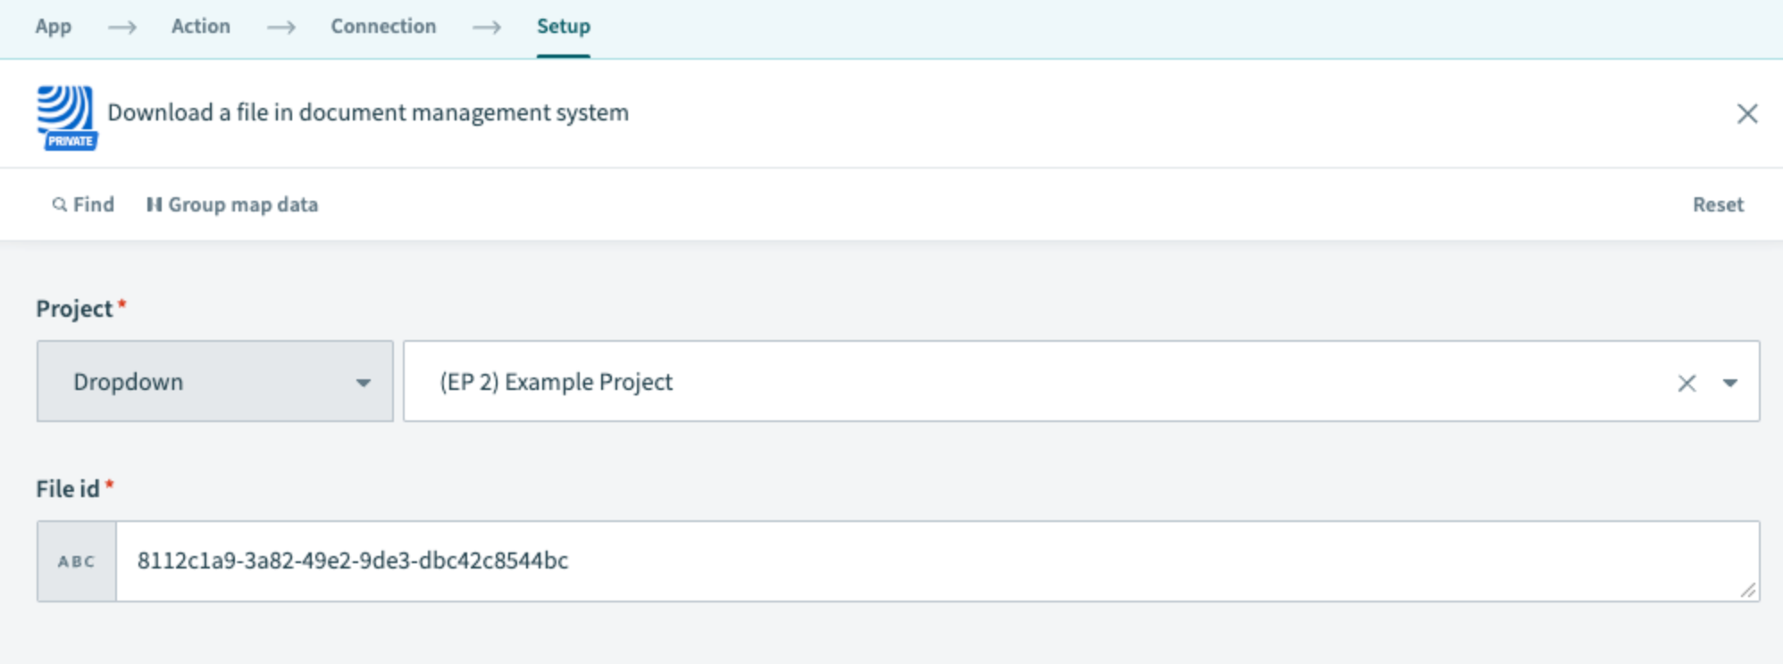Click the ABC text type icon
The width and height of the screenshot is (1783, 664).
point(77,561)
